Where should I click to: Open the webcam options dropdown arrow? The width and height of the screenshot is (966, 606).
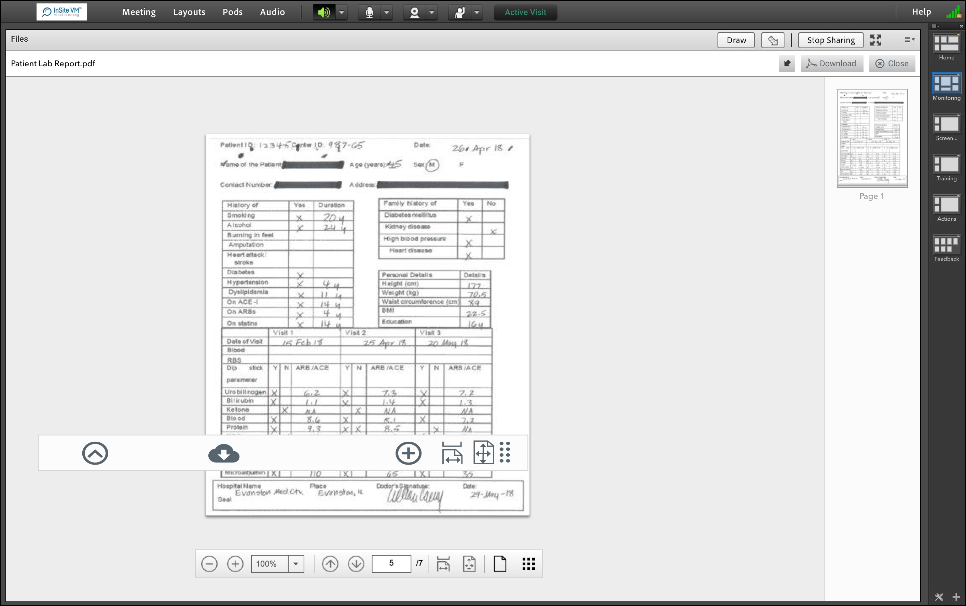[431, 12]
